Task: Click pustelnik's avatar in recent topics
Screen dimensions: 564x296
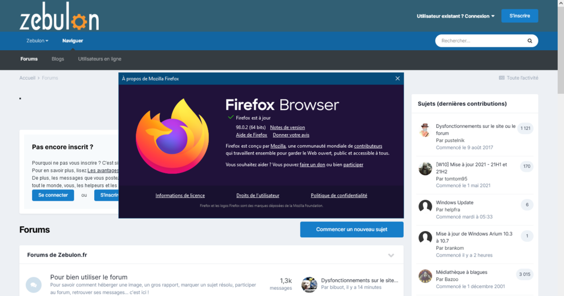Action: (425, 130)
